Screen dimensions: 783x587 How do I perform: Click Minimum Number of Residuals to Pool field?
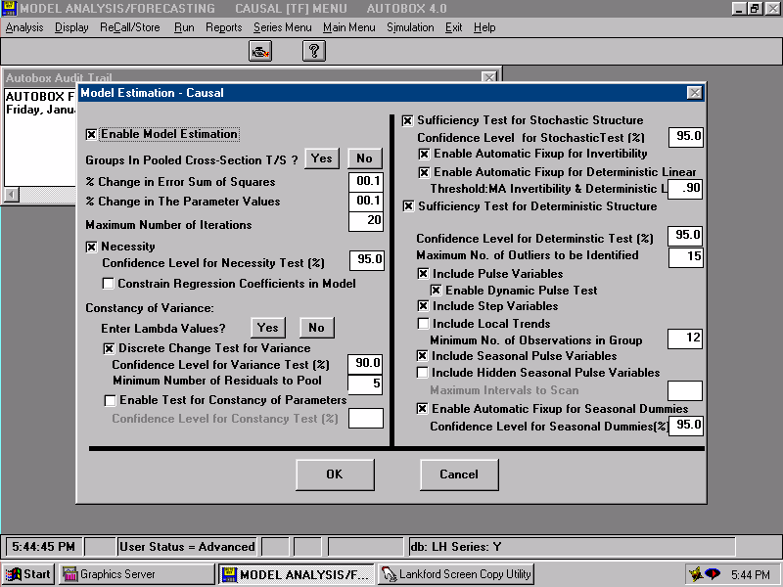pyautogui.click(x=365, y=384)
